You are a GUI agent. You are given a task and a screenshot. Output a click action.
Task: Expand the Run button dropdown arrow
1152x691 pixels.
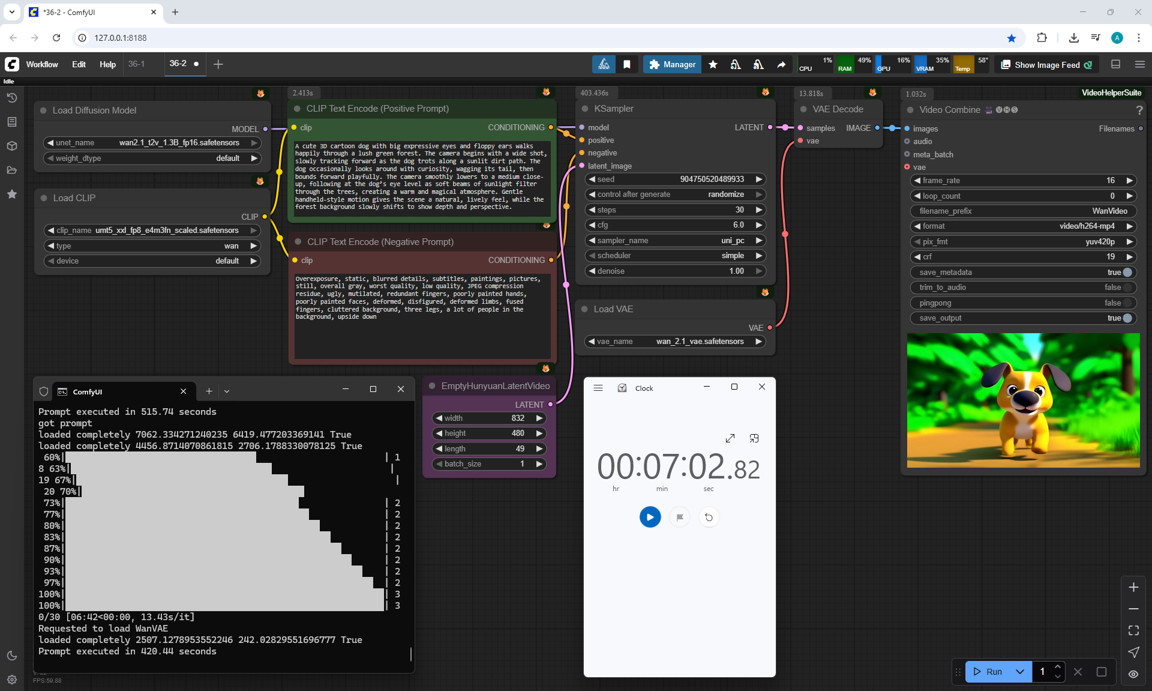[x=1020, y=672]
